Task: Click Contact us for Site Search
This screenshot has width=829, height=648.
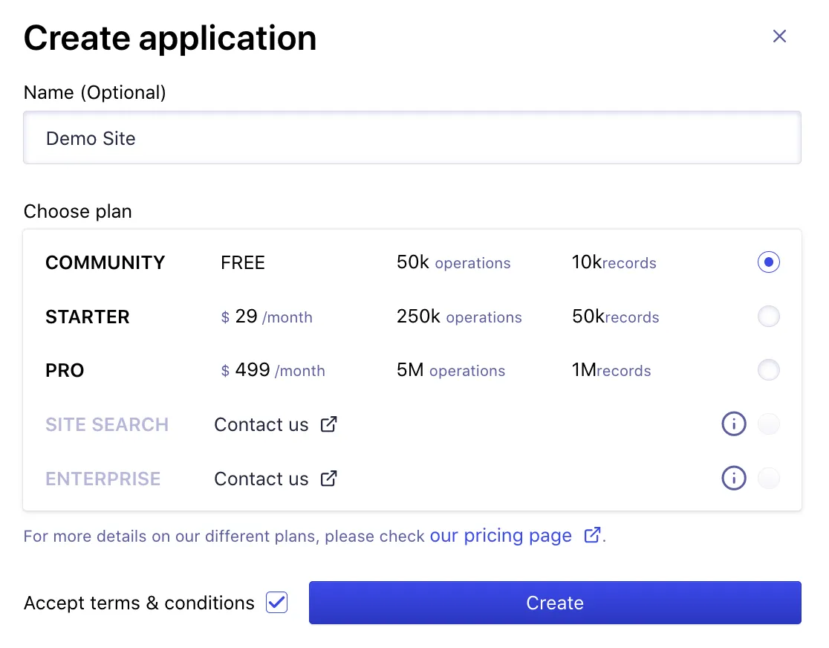Action: click(261, 424)
